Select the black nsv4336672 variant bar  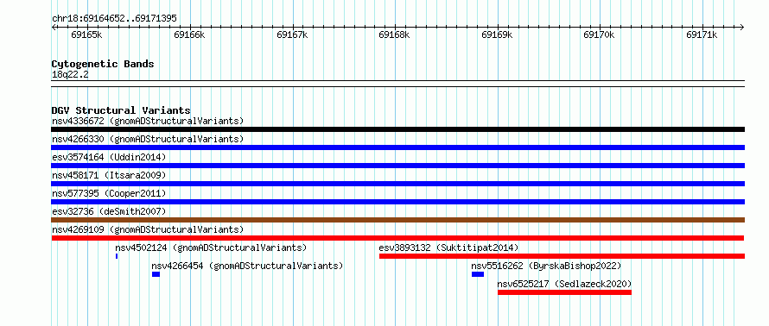397,129
